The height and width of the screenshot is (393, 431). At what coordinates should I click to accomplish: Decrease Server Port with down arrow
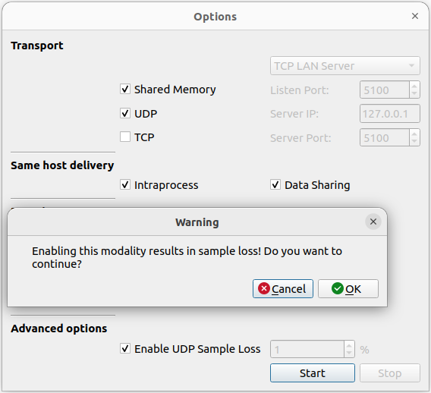414,141
